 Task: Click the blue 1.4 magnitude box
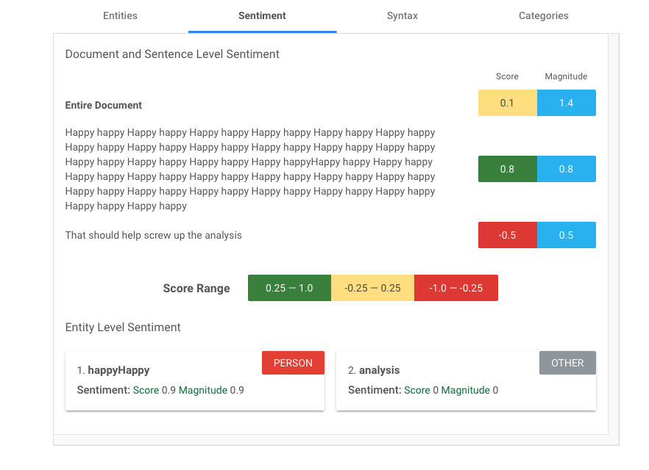566,103
